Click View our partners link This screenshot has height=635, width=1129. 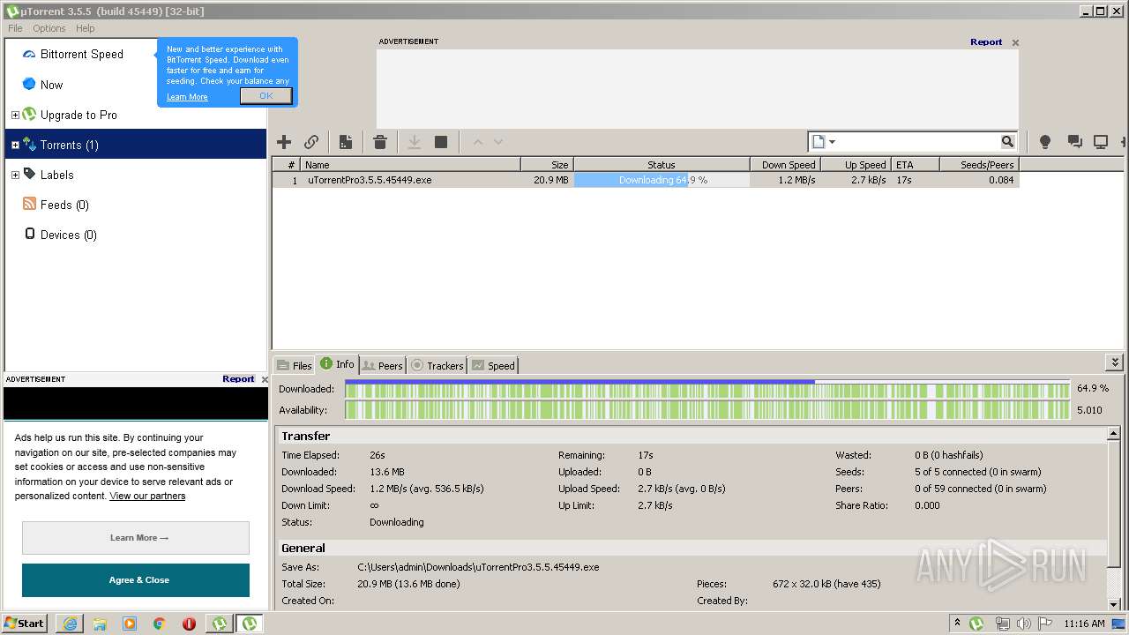(147, 496)
